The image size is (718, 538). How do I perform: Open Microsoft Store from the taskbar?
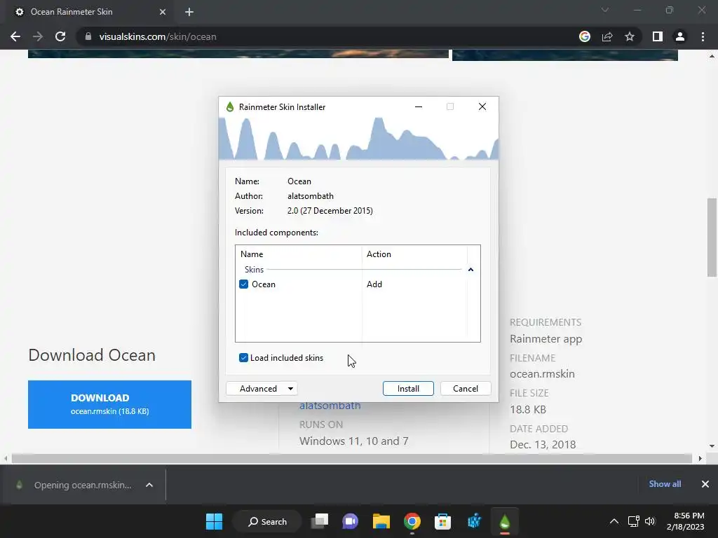point(443,521)
